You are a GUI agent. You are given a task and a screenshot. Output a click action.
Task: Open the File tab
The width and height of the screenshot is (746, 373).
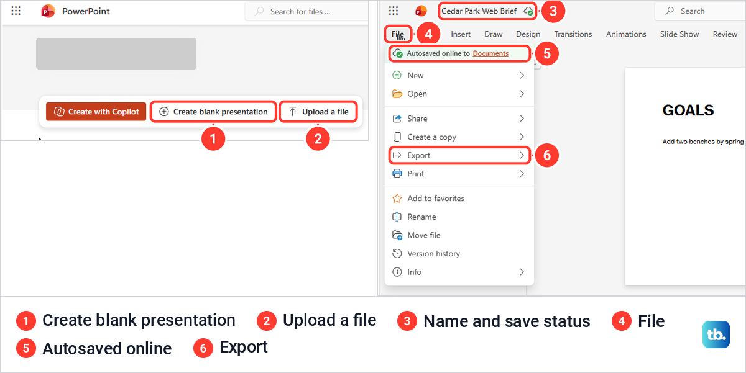(397, 34)
